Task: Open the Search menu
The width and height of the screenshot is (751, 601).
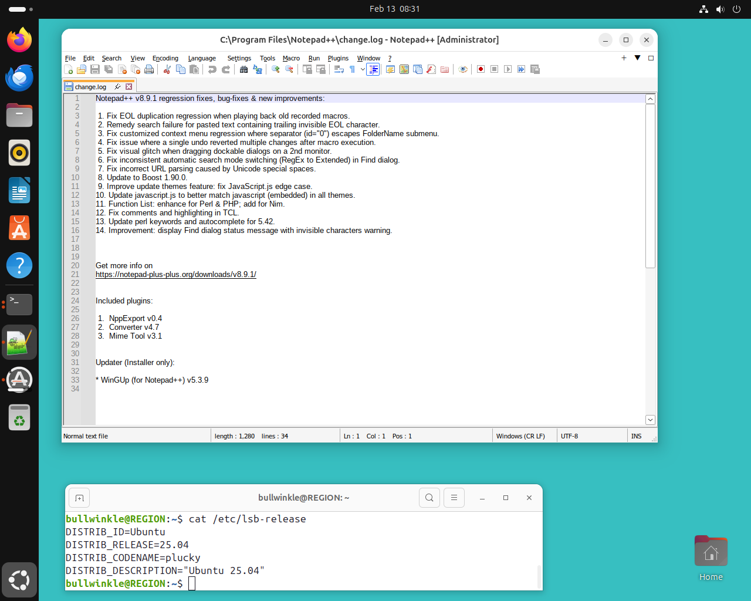Action: click(x=111, y=58)
